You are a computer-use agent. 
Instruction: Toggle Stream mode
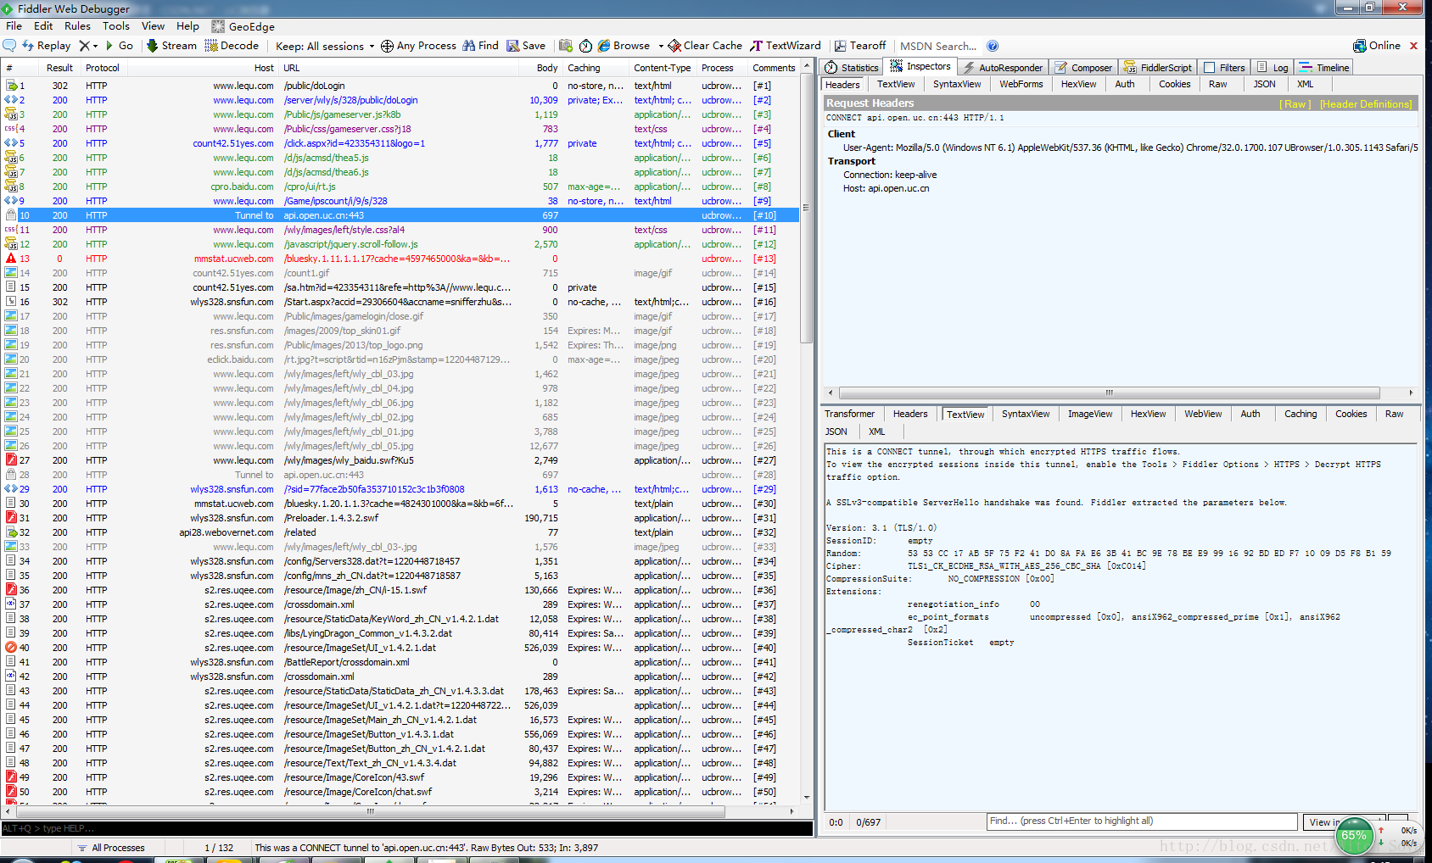pyautogui.click(x=171, y=46)
